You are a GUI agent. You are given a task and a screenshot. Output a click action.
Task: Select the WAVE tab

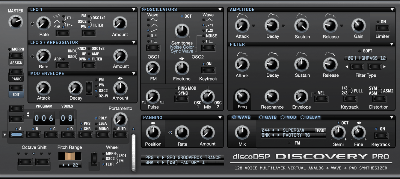pos(241,118)
